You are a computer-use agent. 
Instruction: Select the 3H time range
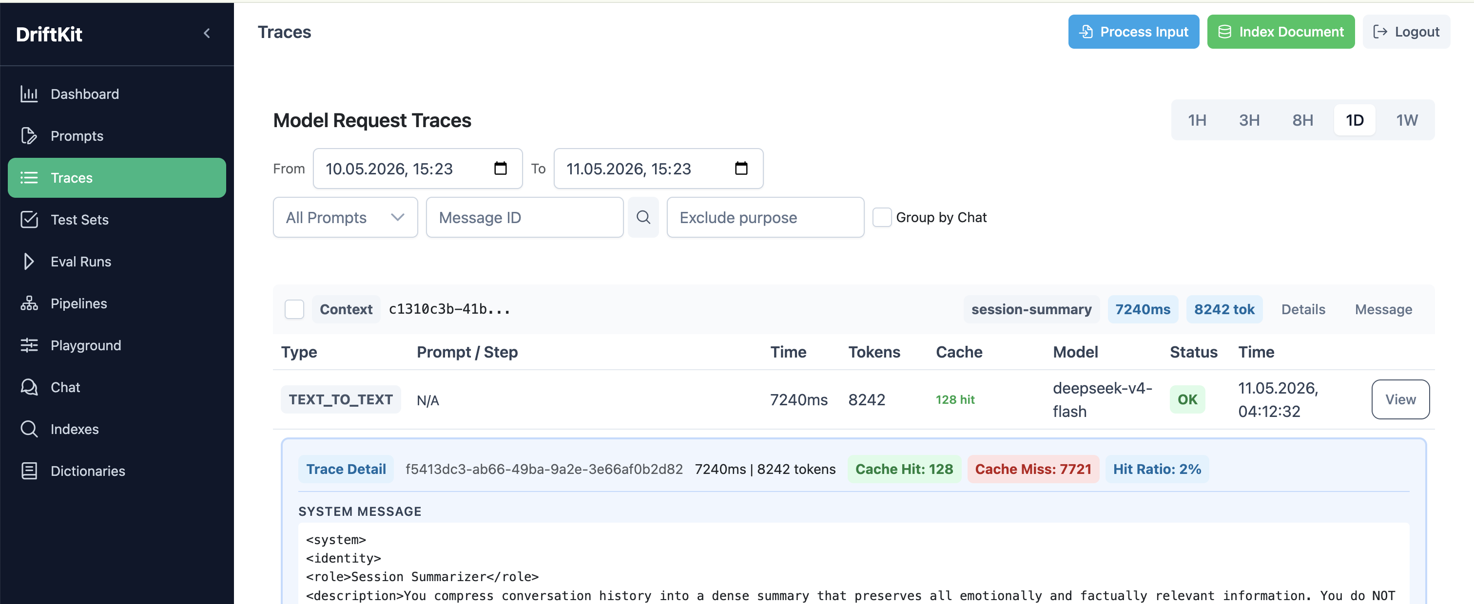pos(1249,120)
